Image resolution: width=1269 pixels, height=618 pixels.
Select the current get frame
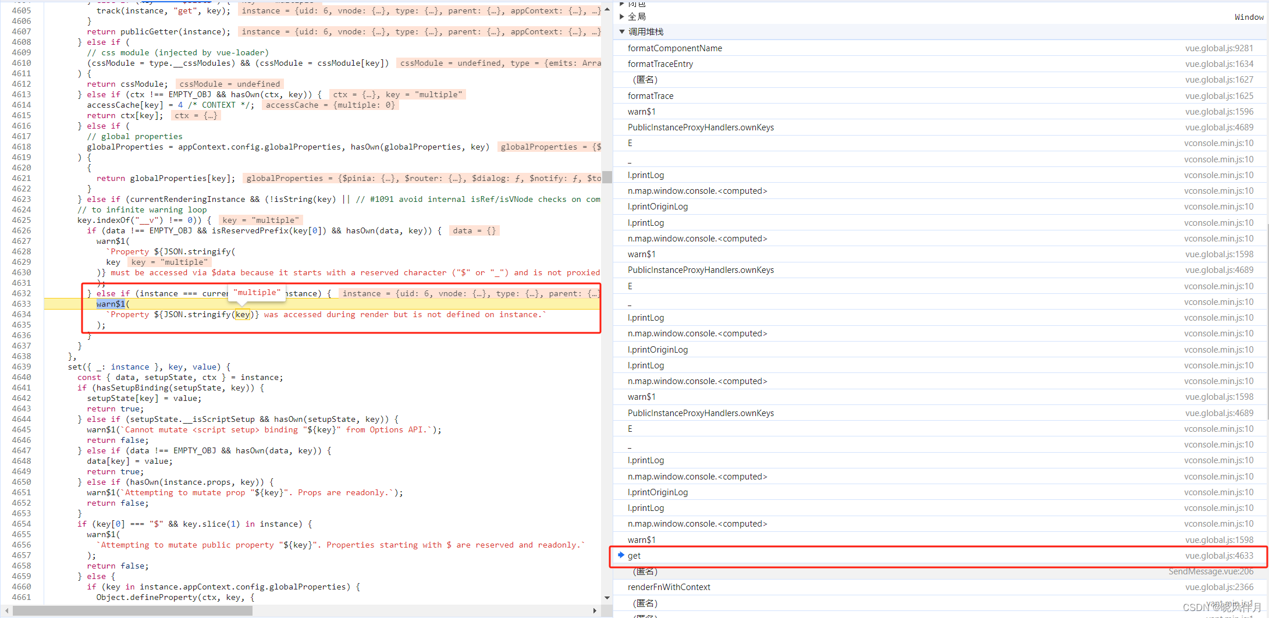click(939, 556)
